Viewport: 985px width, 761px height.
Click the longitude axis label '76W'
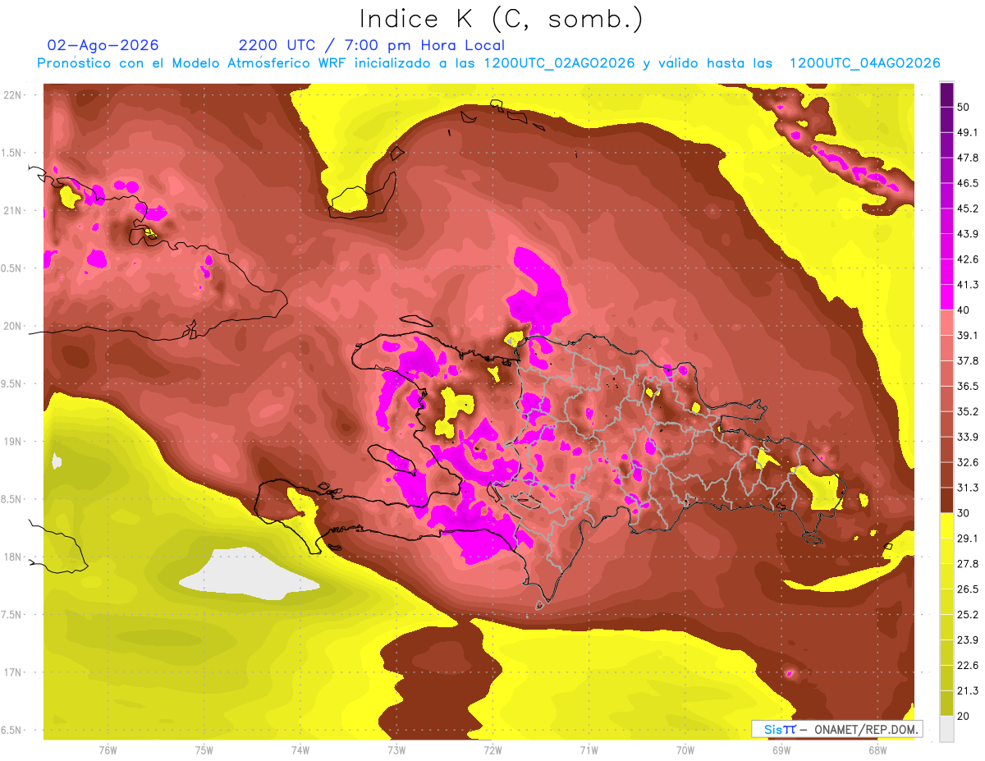tap(108, 750)
